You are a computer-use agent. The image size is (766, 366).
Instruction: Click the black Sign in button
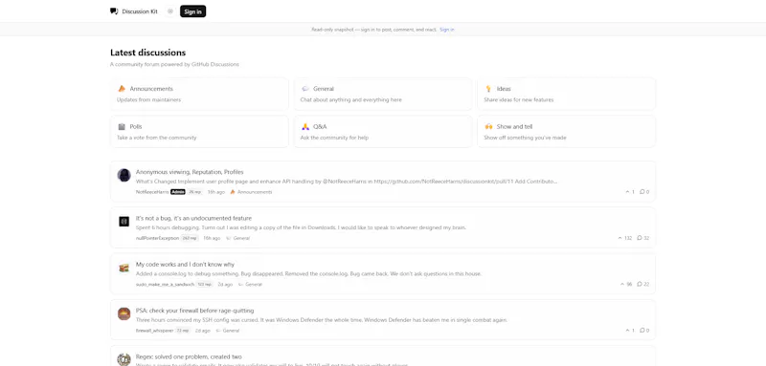pyautogui.click(x=193, y=11)
